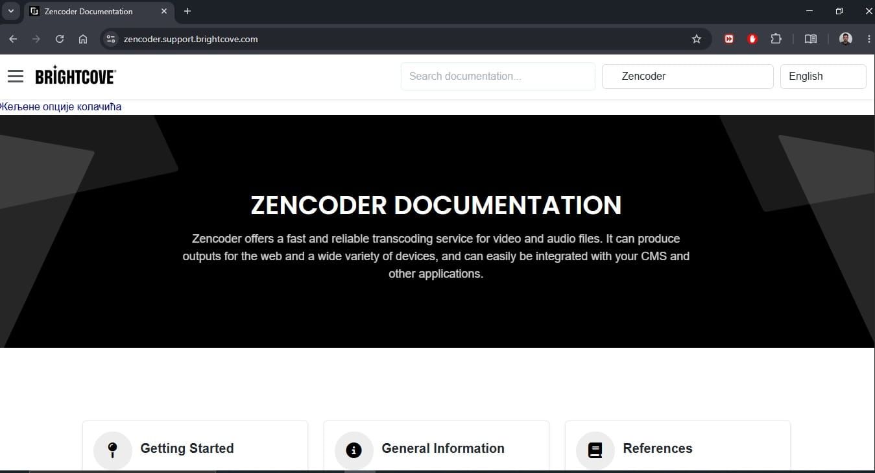Go back to the previous page

(x=13, y=39)
